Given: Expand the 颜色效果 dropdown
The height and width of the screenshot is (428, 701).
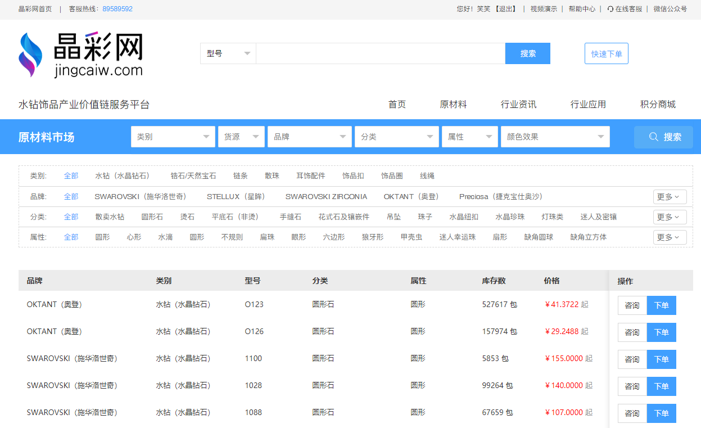Looking at the screenshot, I should 555,137.
